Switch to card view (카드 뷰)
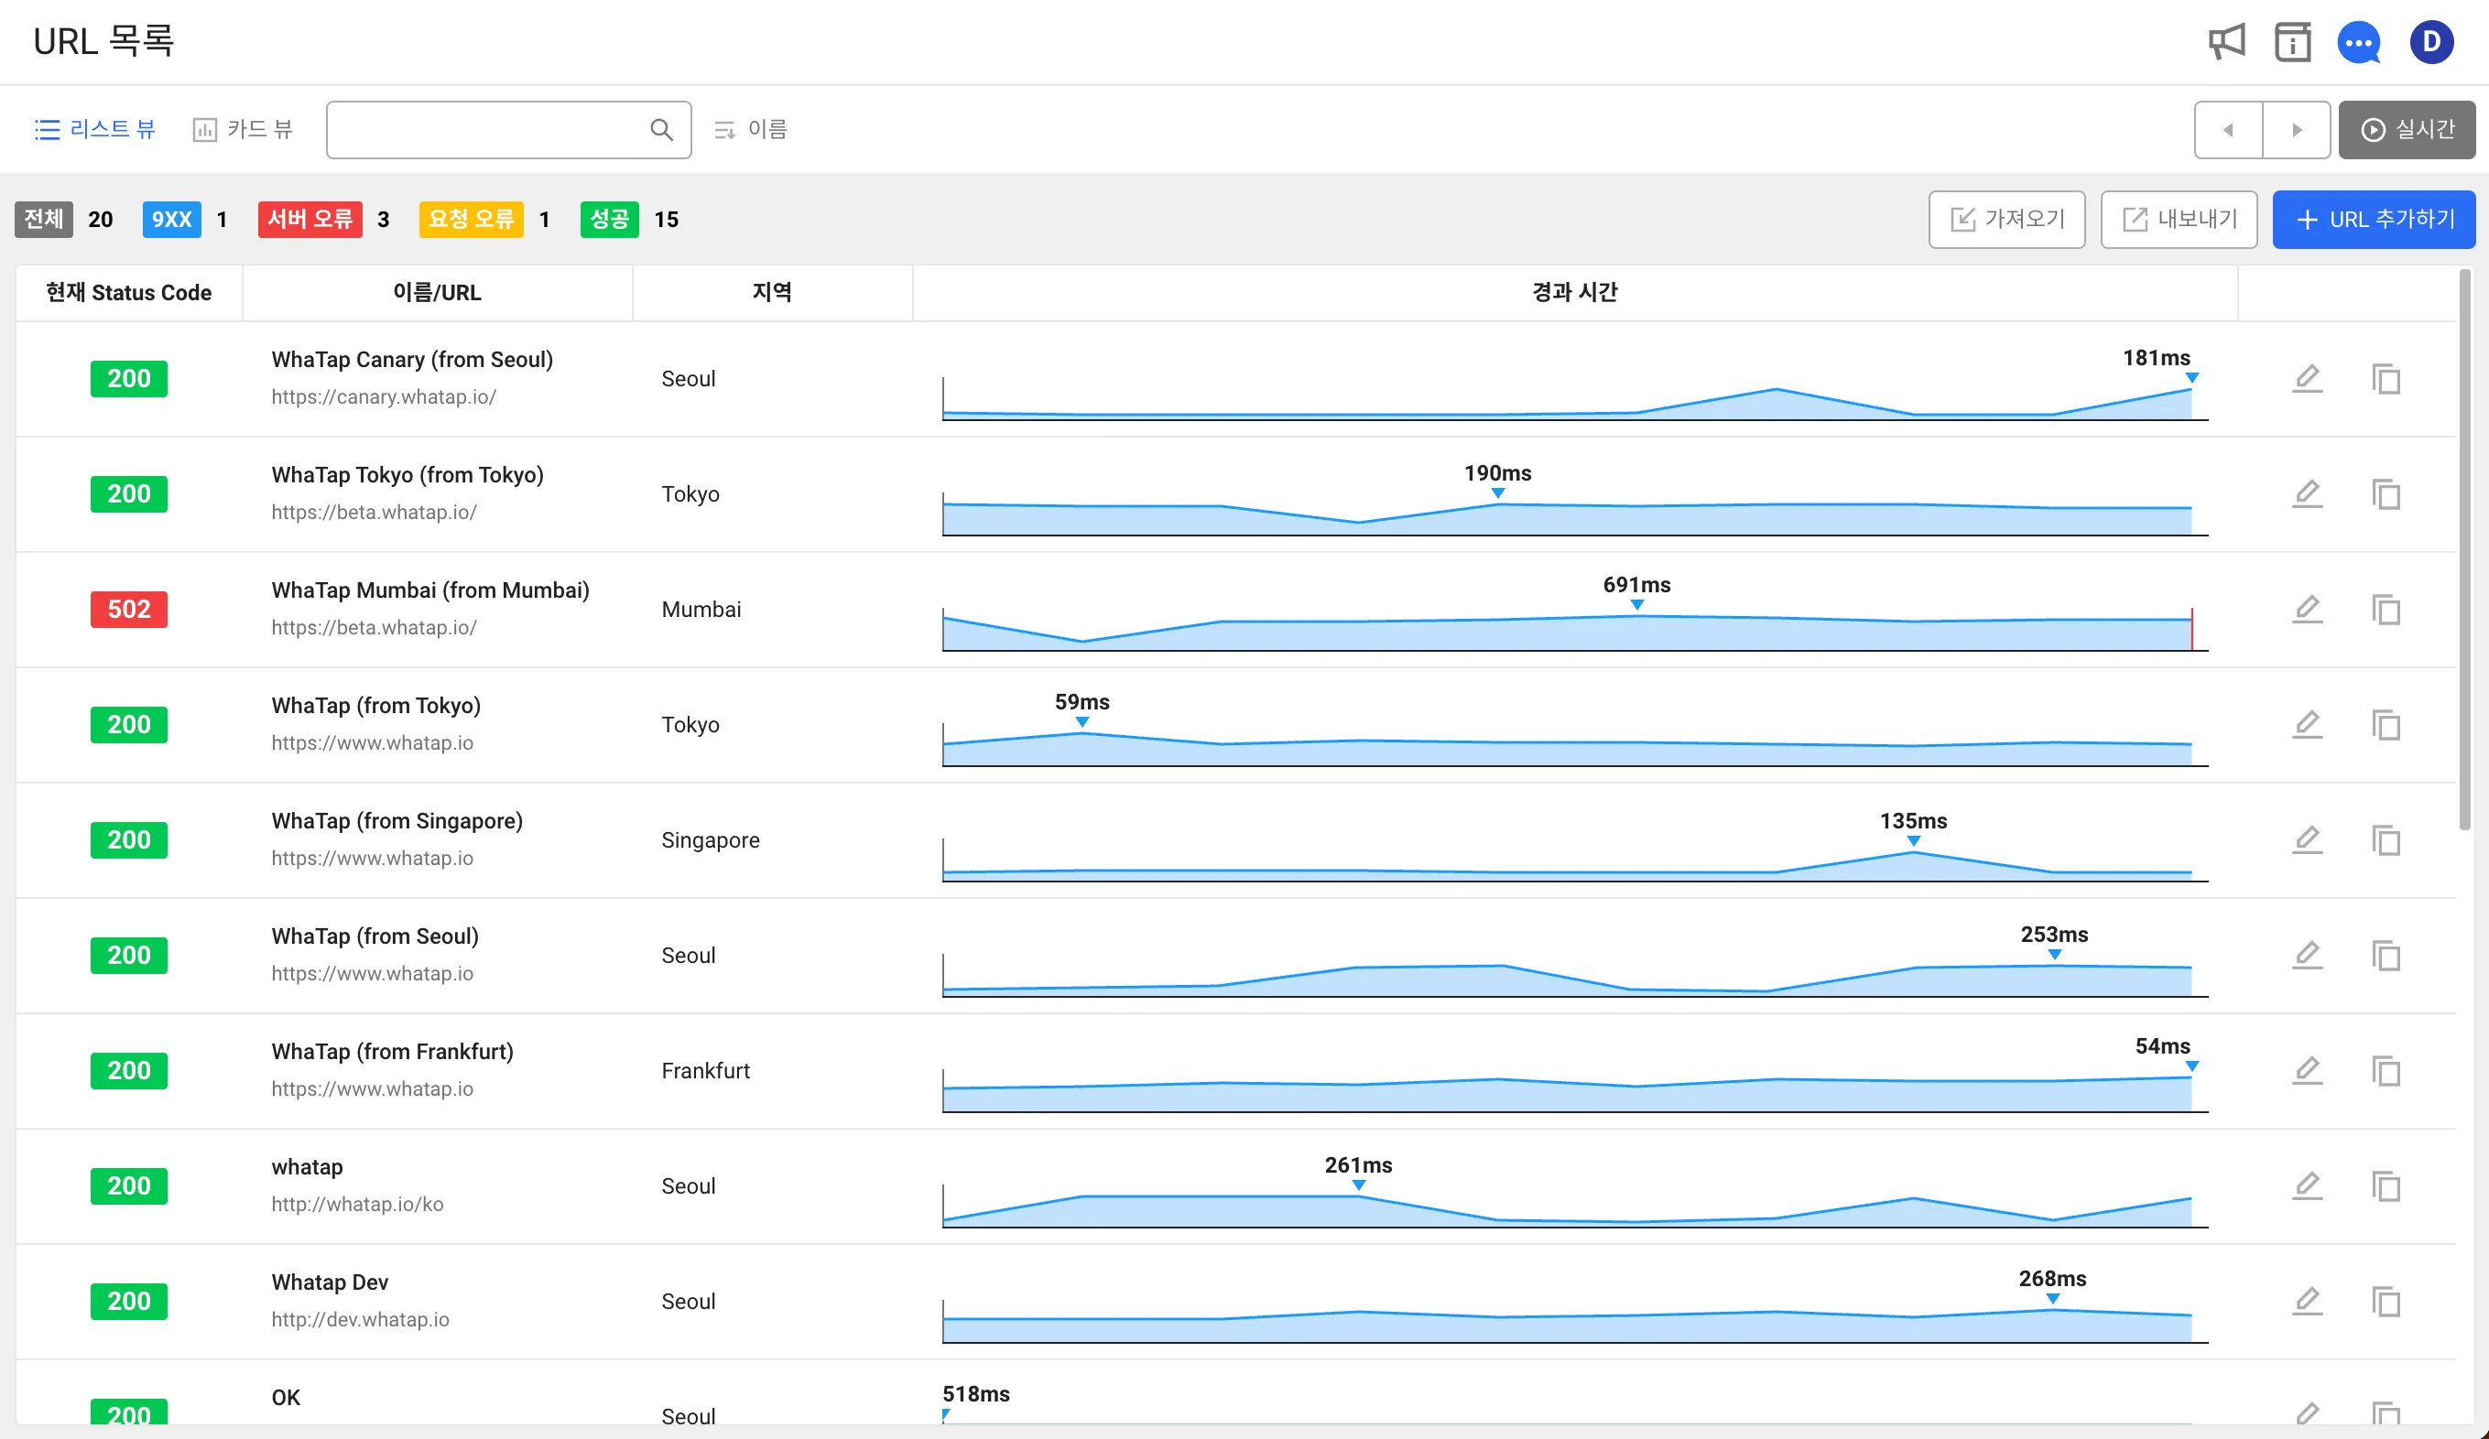The width and height of the screenshot is (2489, 1439). pos(243,129)
